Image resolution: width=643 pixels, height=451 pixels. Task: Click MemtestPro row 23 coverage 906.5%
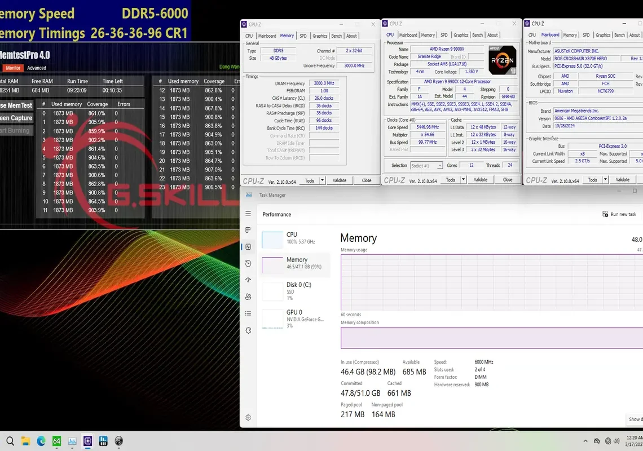click(x=213, y=187)
